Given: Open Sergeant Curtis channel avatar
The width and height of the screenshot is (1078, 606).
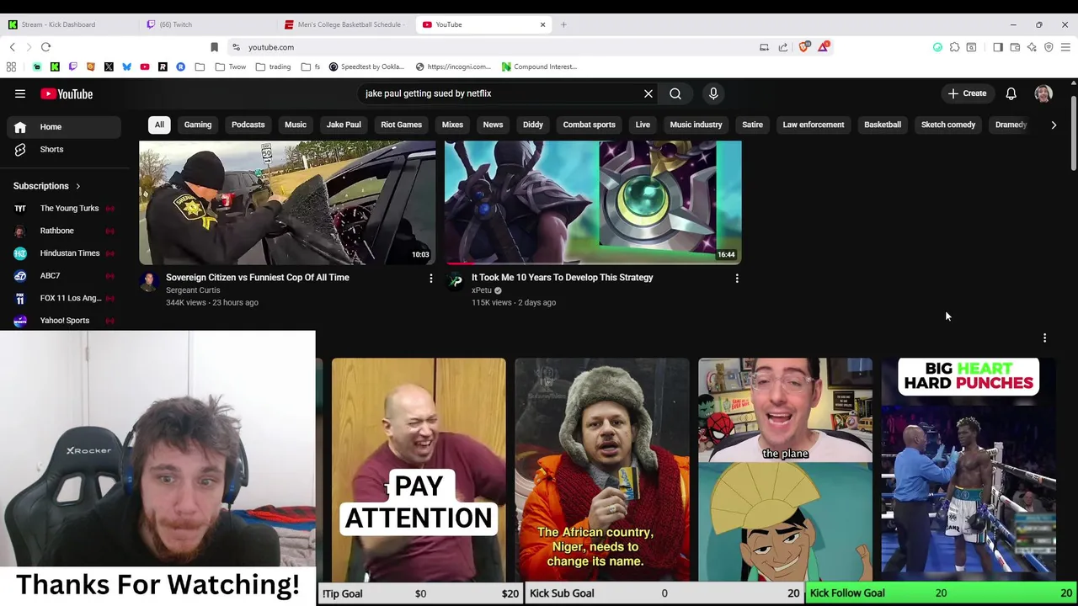Looking at the screenshot, I should coord(149,281).
